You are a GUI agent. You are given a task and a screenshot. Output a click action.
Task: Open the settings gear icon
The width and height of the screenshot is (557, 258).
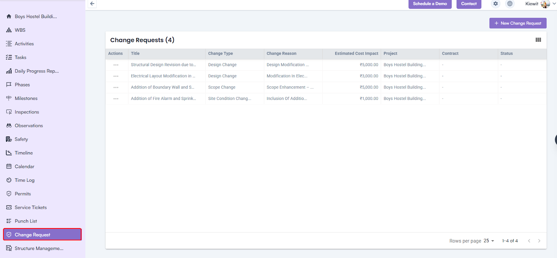495,4
